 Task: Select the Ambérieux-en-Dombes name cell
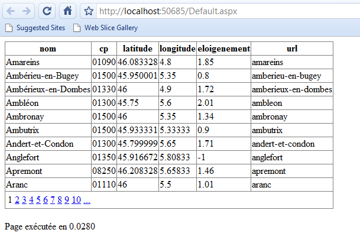tap(48, 89)
